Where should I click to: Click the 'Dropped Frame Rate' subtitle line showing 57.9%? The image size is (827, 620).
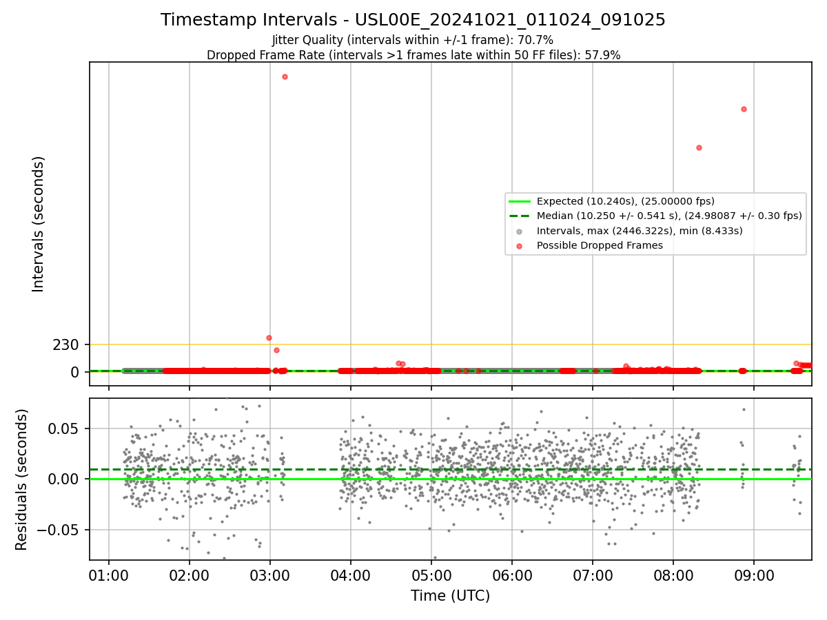pos(413,55)
